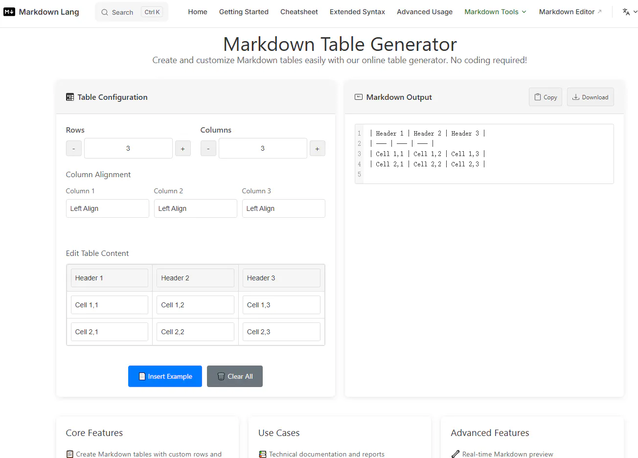Open the Getting Started page
The image size is (638, 458).
click(x=244, y=12)
